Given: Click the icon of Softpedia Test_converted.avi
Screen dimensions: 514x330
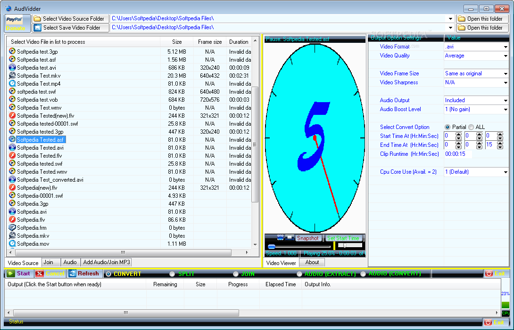Looking at the screenshot, I should (x=12, y=179).
